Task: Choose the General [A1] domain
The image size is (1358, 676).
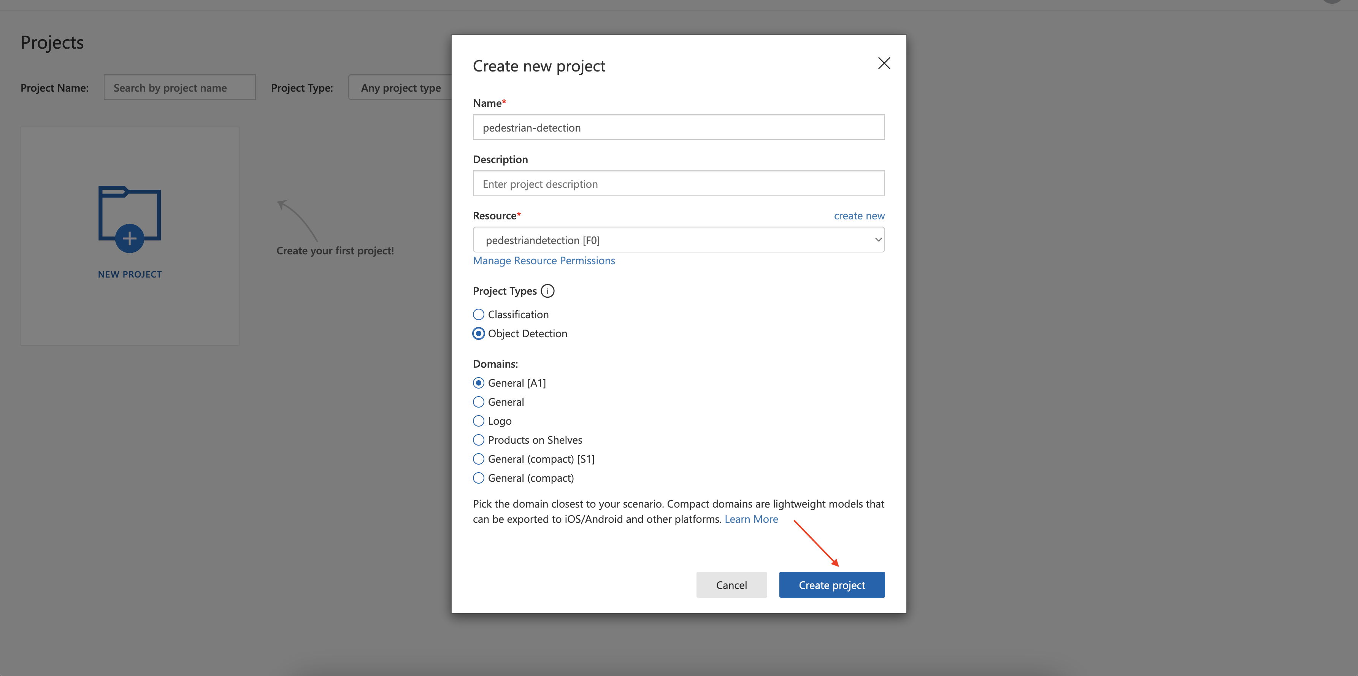Action: (510, 383)
